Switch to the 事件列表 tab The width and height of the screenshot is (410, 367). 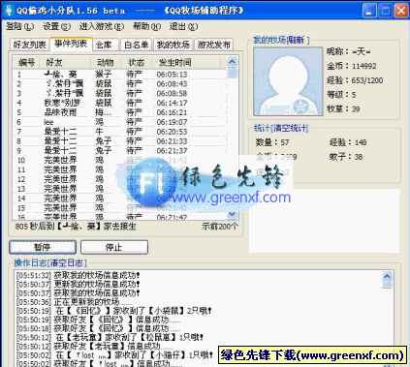coord(71,44)
